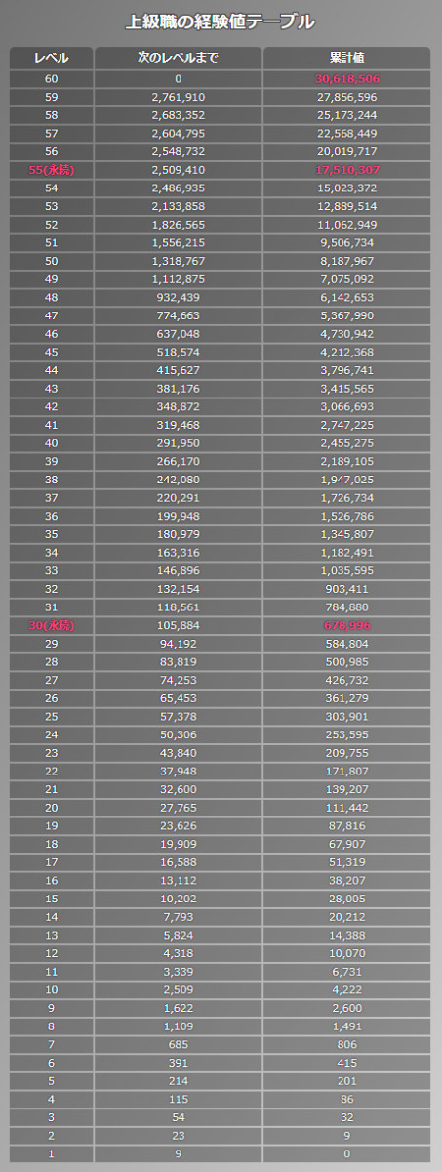Screen dimensions: 442x1172
Task: Select the 111,442 cumulative value
Action: tap(347, 808)
